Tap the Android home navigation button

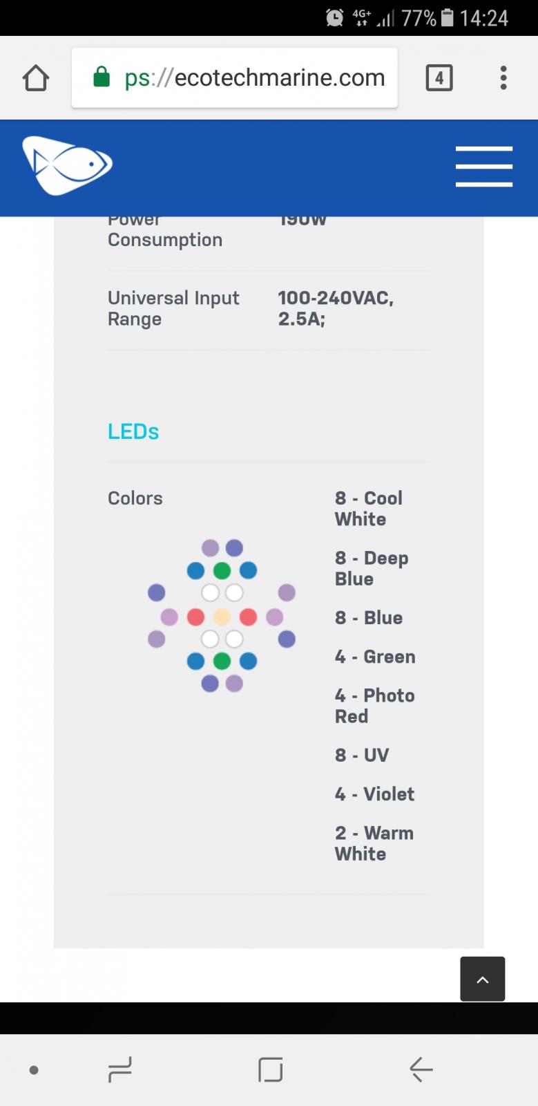click(270, 1069)
